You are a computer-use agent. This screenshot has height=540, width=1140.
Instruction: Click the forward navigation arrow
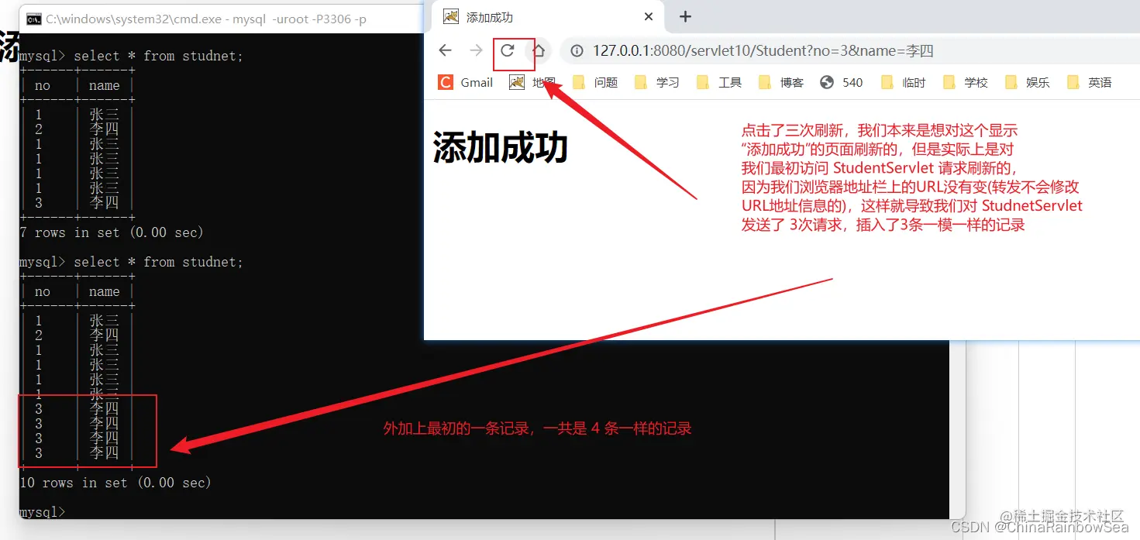[x=475, y=50]
